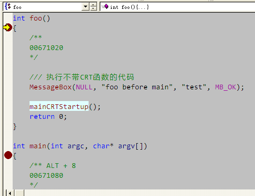This screenshot has width=255, height=196.
Task: Click the address comment 00671020
Action: pyautogui.click(x=46, y=48)
